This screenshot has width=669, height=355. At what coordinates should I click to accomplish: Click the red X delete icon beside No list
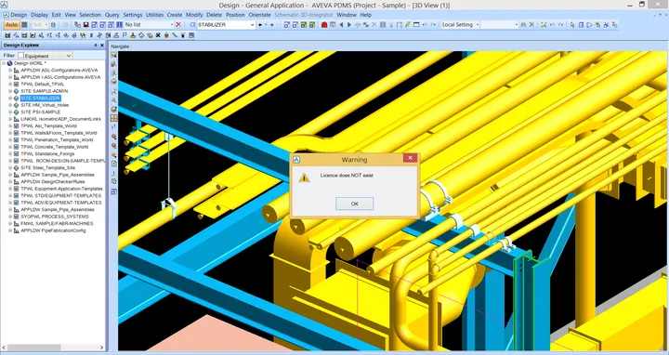(x=178, y=25)
